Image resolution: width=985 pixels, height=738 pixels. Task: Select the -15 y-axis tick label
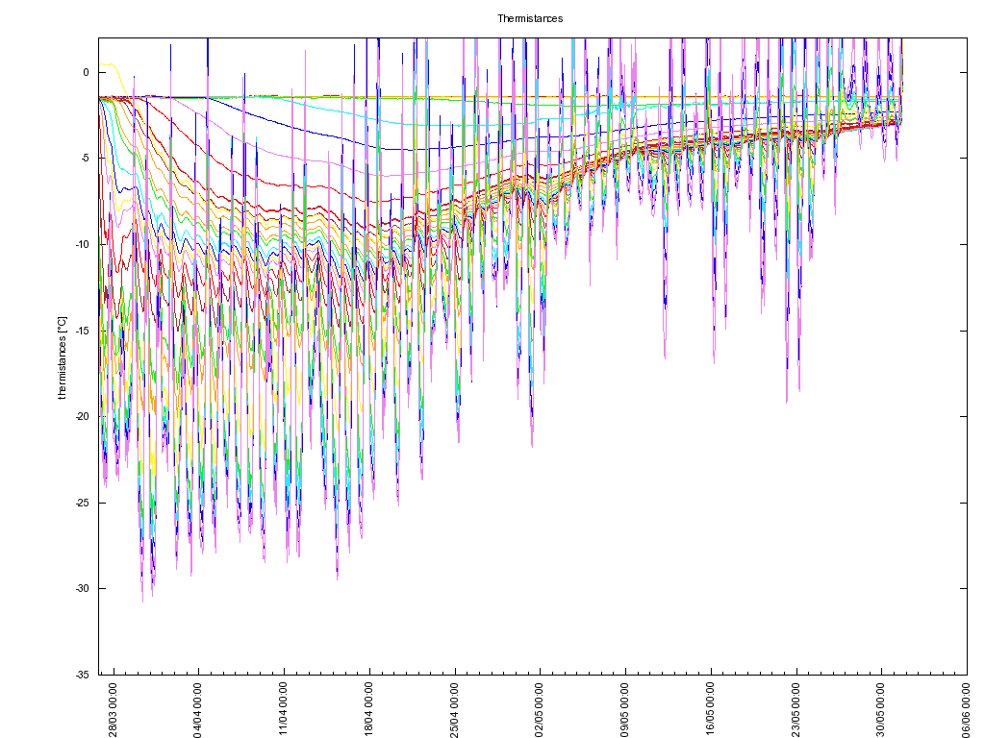point(82,331)
